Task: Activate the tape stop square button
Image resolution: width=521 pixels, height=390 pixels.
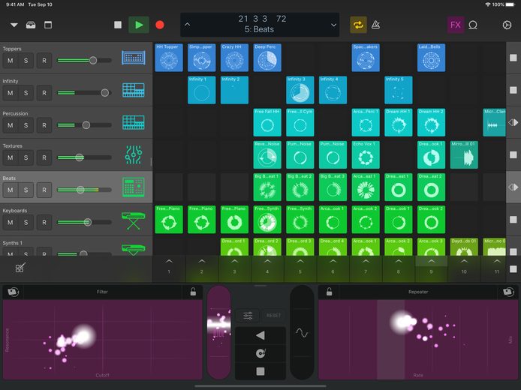Action: point(260,371)
